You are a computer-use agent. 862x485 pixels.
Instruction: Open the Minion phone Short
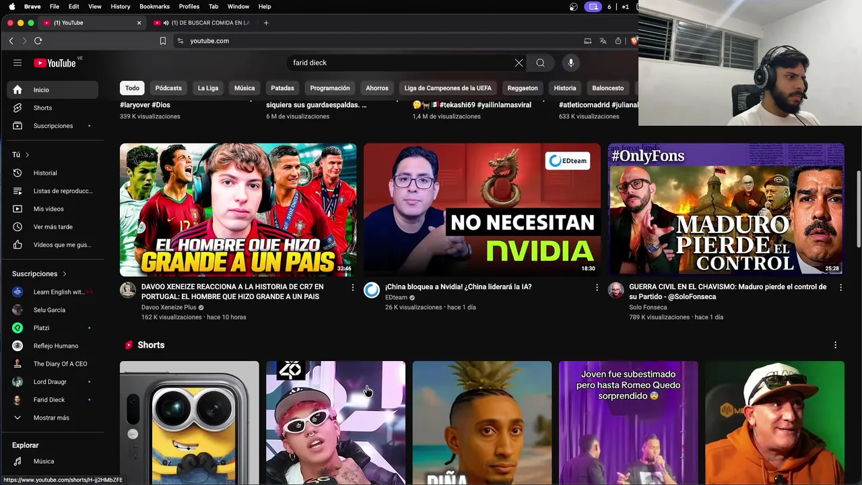(189, 423)
